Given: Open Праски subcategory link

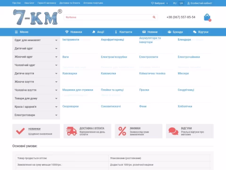Looking at the screenshot, I should coord(144,90).
